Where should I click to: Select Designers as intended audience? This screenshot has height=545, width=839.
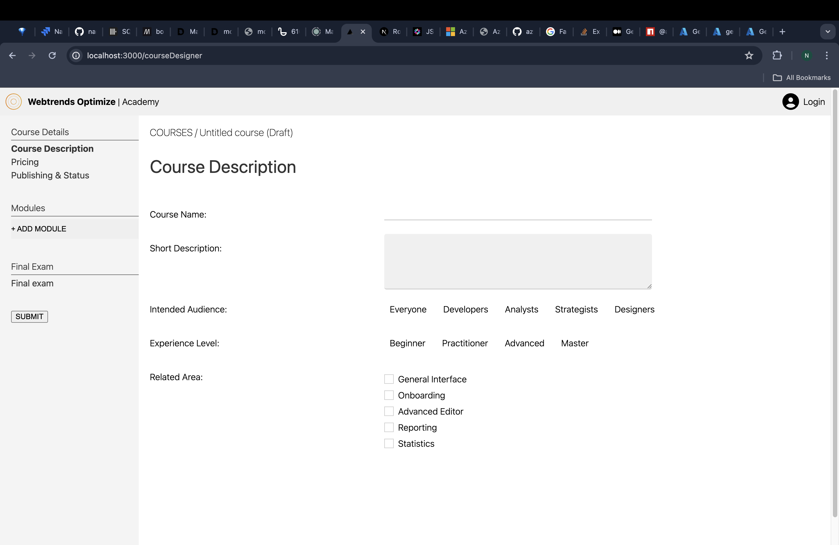[x=634, y=309]
